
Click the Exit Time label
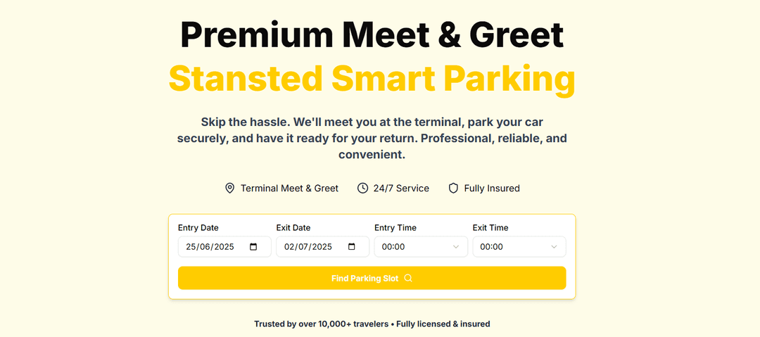tap(490, 227)
